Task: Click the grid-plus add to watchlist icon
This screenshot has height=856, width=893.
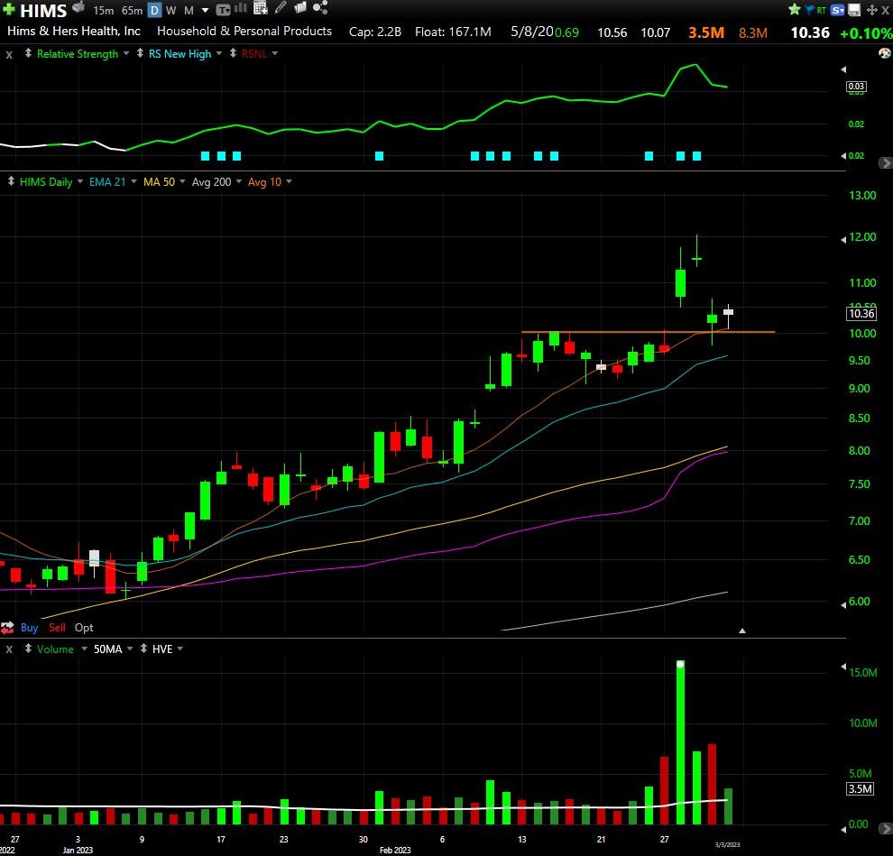Action: pos(261,8)
